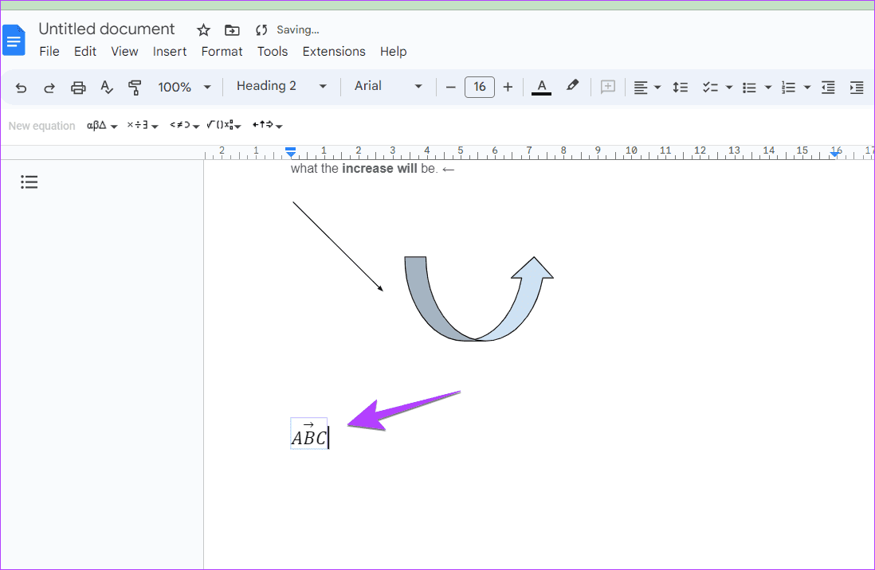The width and height of the screenshot is (875, 570).
Task: Print the document using the printer icon
Action: pos(78,88)
